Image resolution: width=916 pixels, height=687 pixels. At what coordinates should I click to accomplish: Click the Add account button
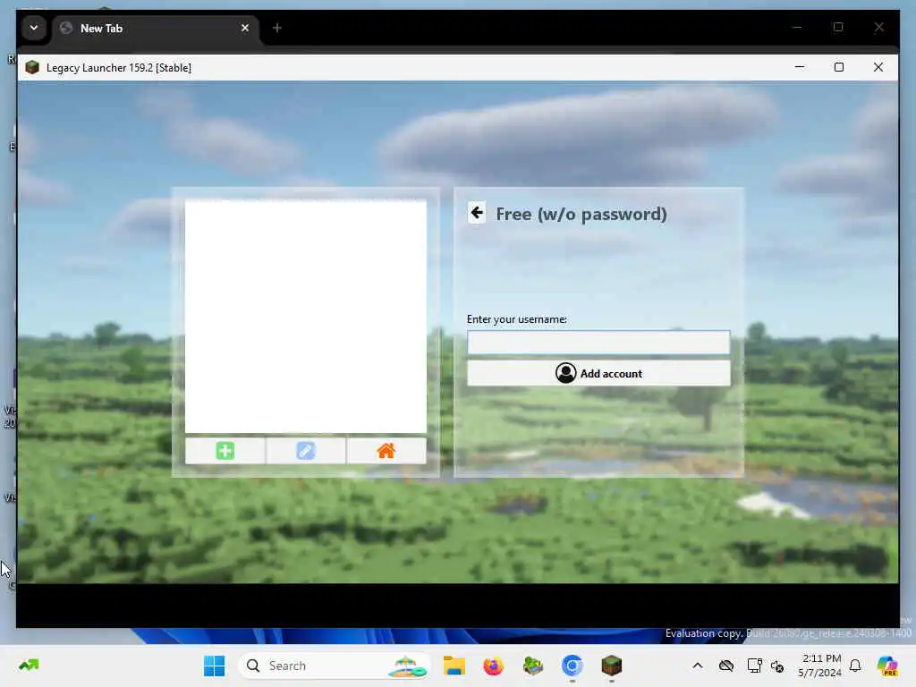[x=598, y=373]
